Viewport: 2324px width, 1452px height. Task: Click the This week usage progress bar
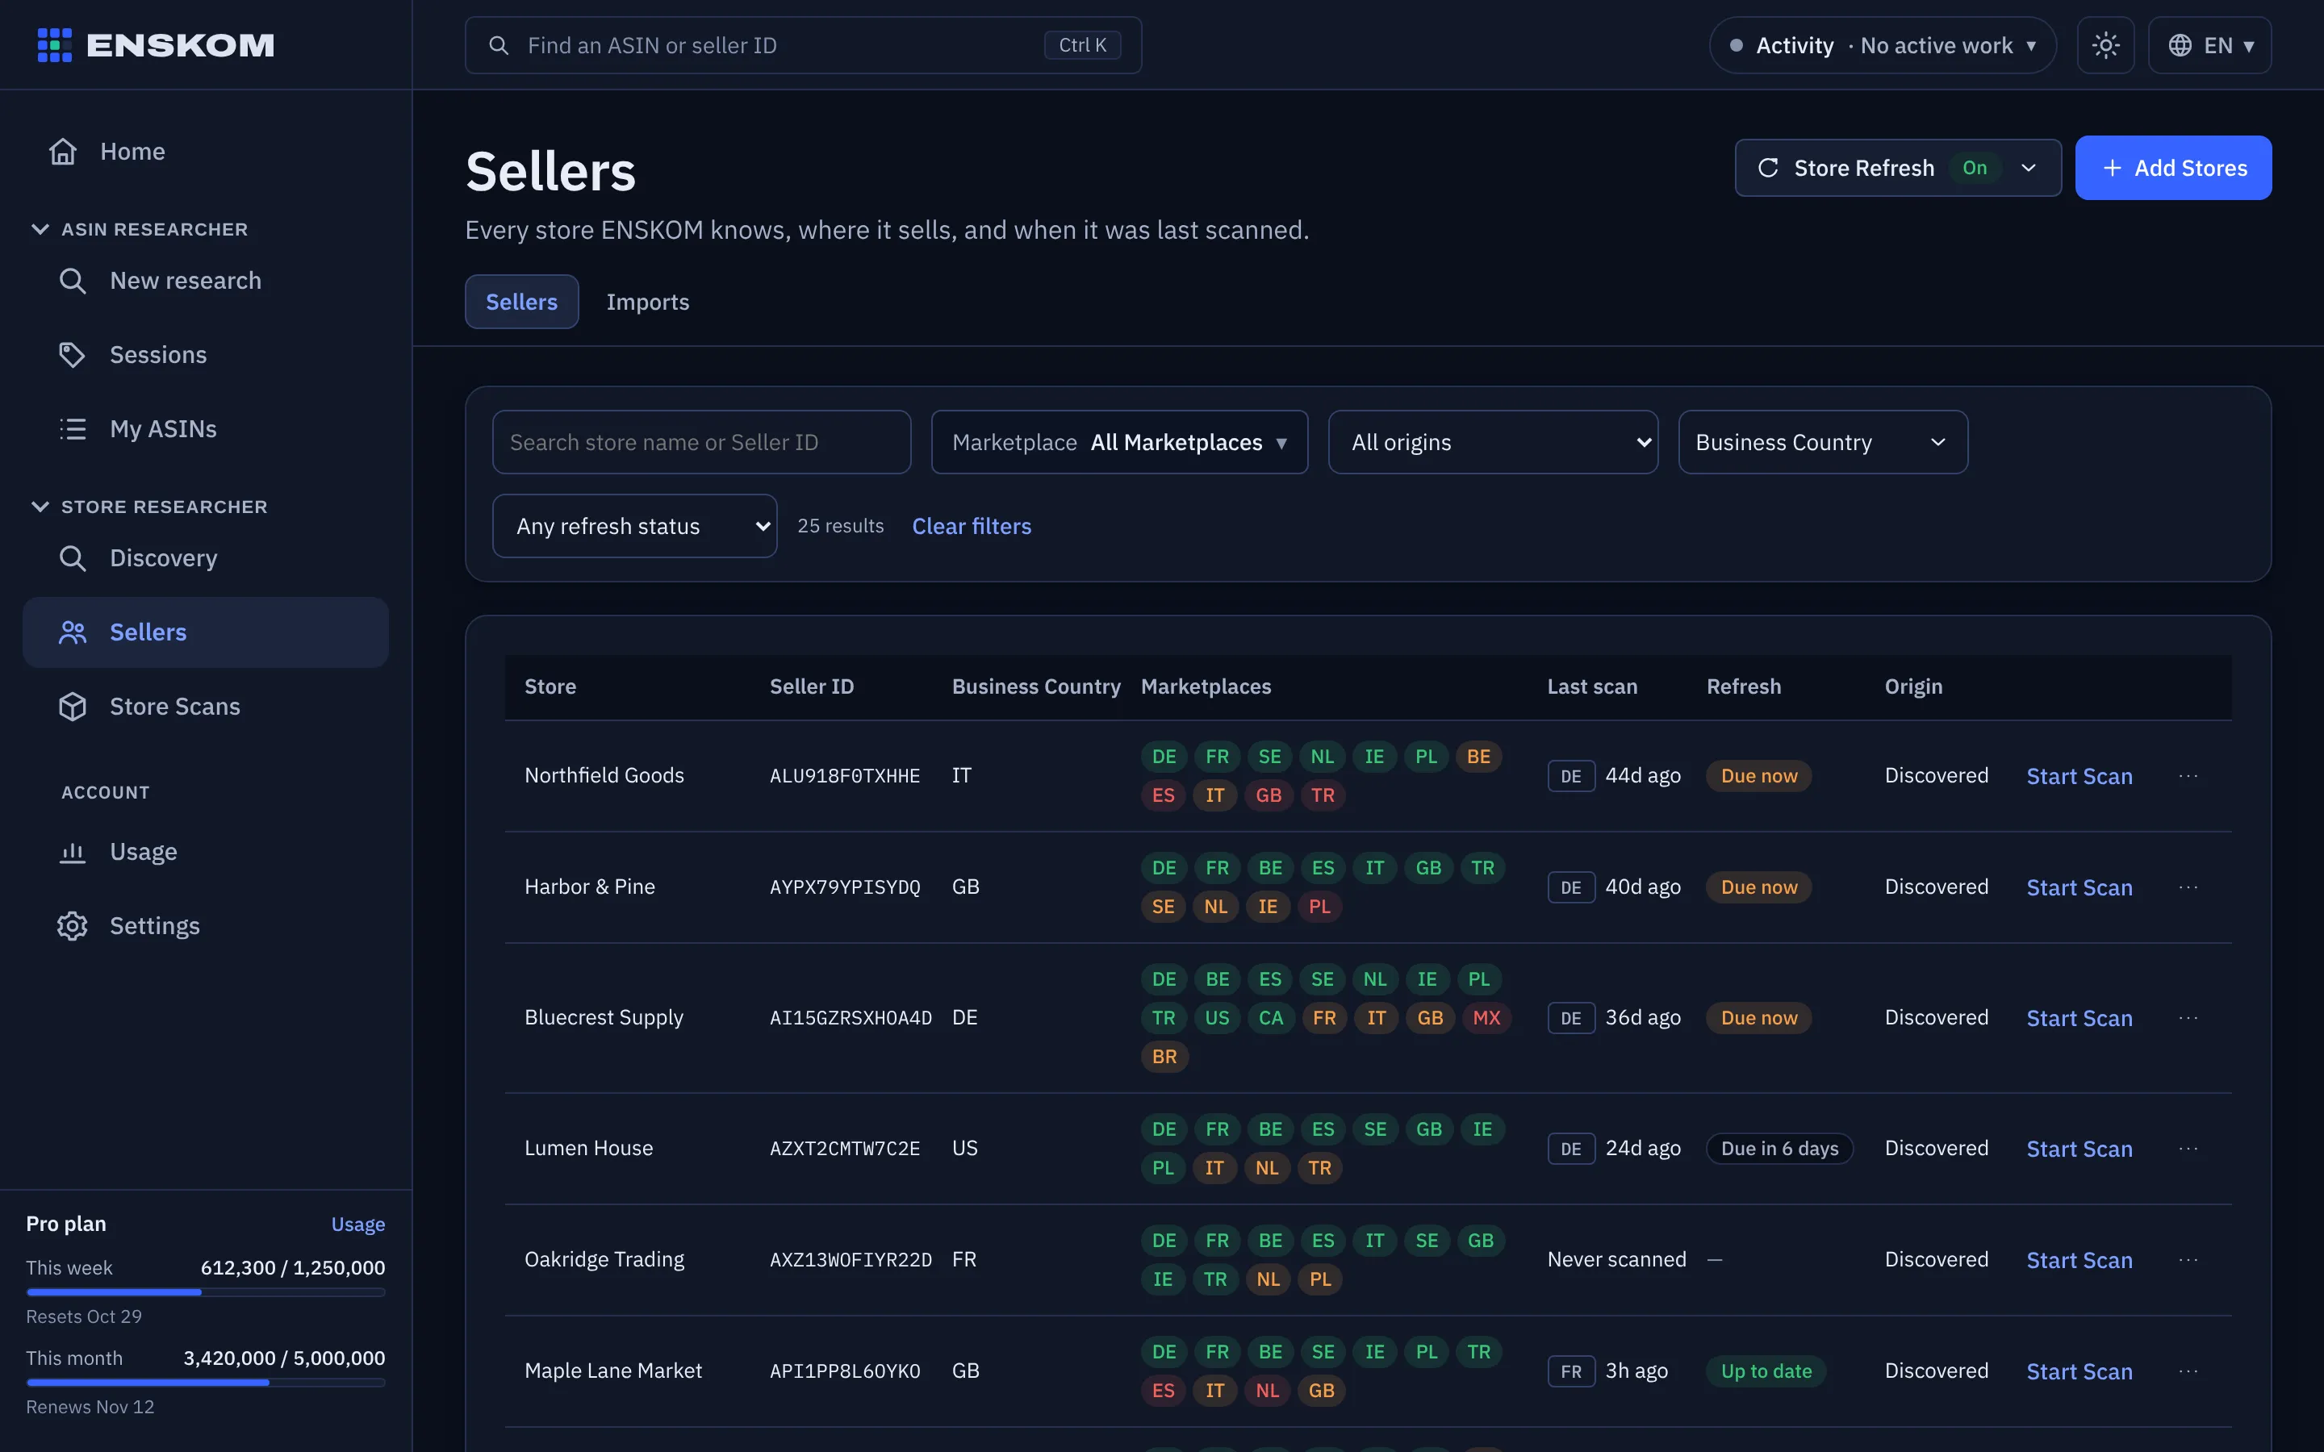coord(206,1292)
